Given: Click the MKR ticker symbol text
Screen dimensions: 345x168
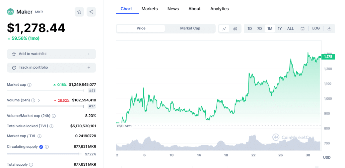Looking at the screenshot, I should [39, 12].
